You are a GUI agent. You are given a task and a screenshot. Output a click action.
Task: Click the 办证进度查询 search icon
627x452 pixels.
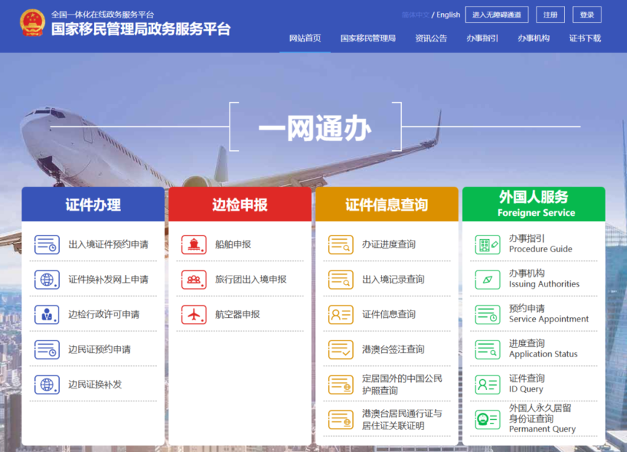[340, 244]
